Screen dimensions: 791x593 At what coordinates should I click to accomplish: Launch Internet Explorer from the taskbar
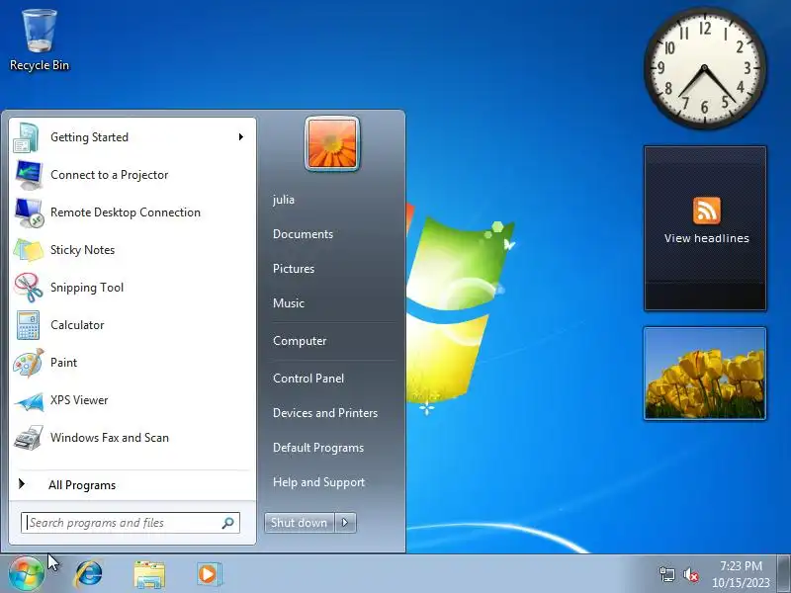coord(89,574)
